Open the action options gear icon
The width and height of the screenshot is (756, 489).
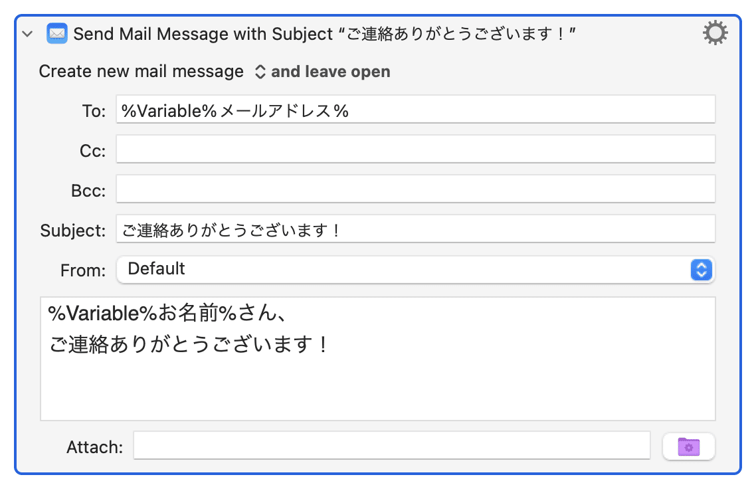click(715, 33)
